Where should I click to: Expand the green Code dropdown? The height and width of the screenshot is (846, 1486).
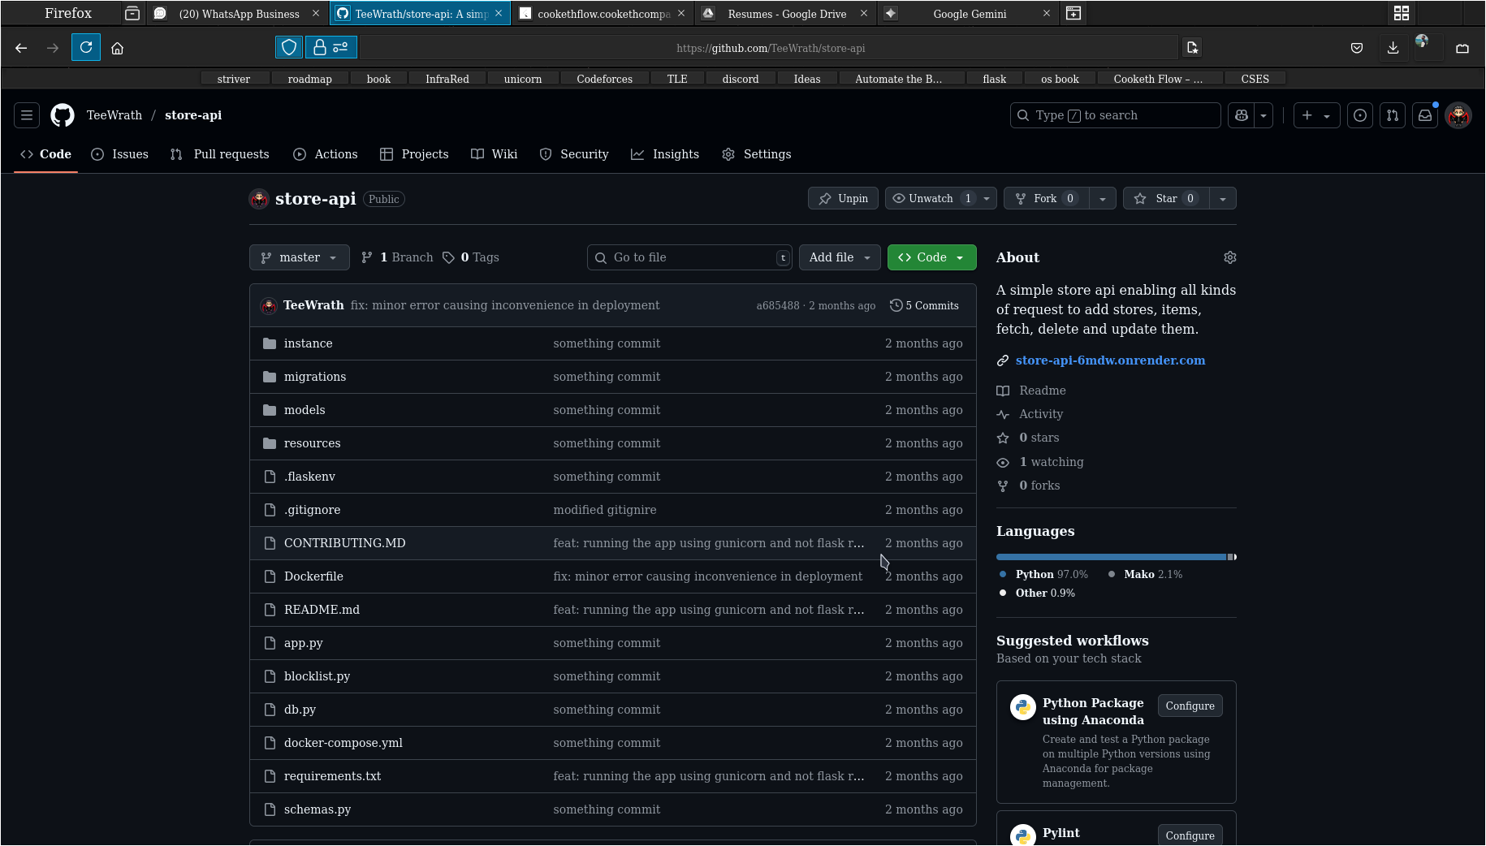click(932, 257)
